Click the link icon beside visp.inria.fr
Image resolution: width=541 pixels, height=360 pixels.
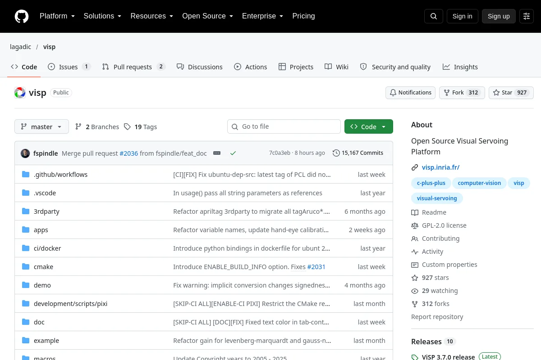point(415,167)
